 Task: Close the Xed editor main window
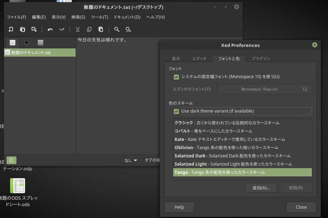coord(236,7)
